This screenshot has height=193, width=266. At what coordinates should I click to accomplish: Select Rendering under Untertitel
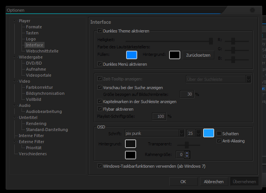click(x=36, y=124)
